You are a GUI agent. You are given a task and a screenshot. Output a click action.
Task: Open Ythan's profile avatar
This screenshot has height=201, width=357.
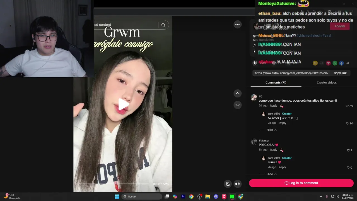[254, 142]
